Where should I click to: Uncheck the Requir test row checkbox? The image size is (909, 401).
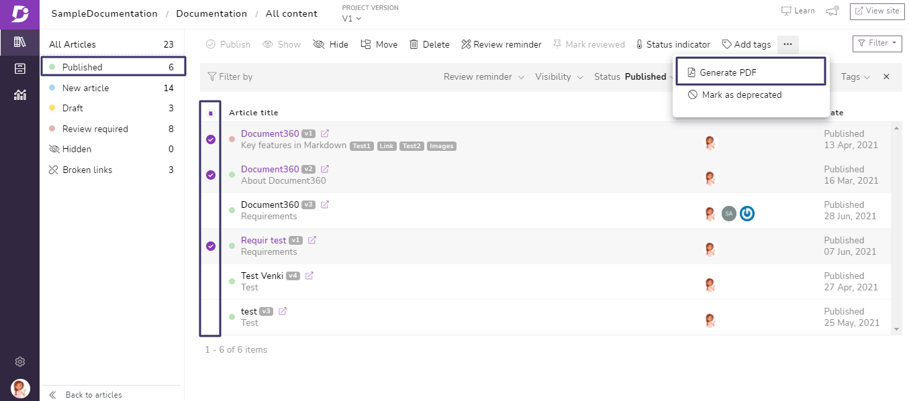point(211,246)
